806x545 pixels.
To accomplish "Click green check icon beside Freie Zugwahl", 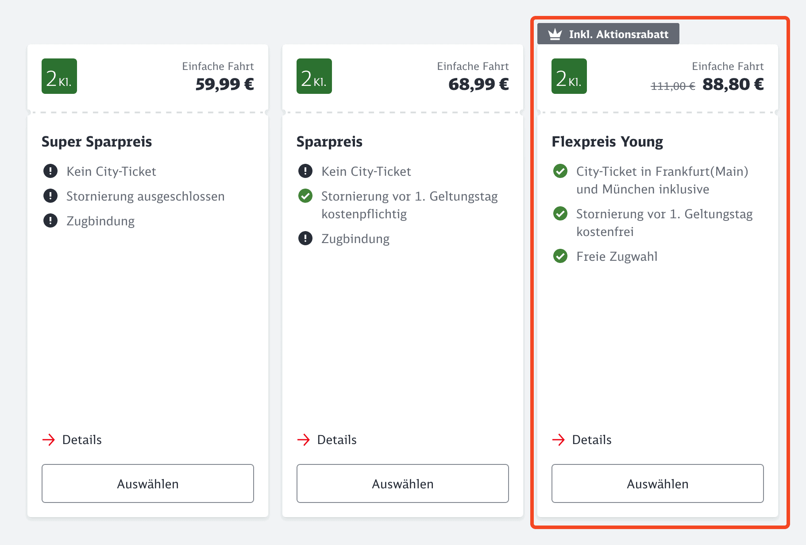I will (x=560, y=256).
